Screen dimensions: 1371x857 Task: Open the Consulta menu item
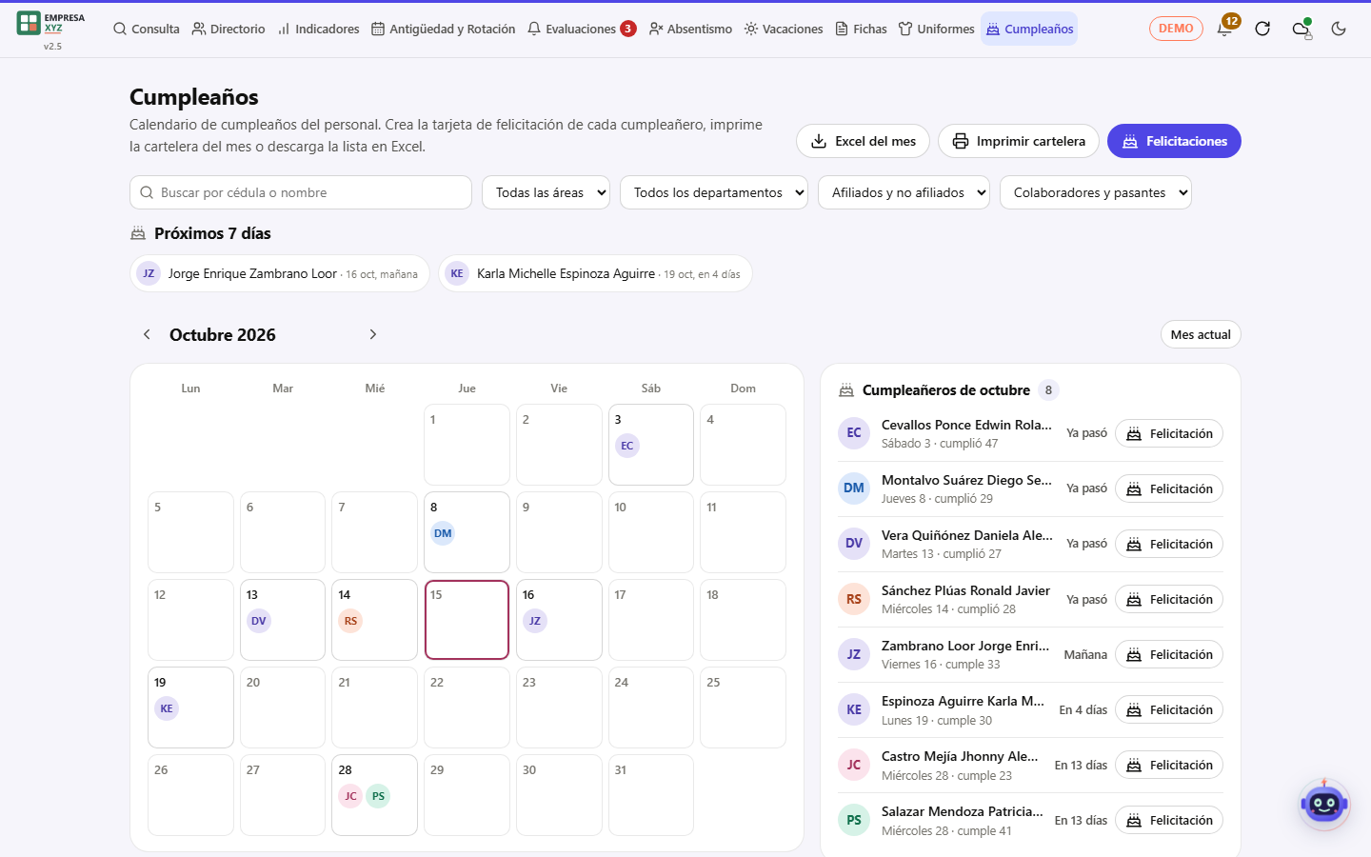[146, 29]
